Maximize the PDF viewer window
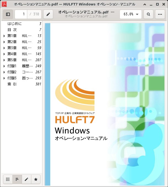The height and width of the screenshot is (187, 168). pos(157,4)
